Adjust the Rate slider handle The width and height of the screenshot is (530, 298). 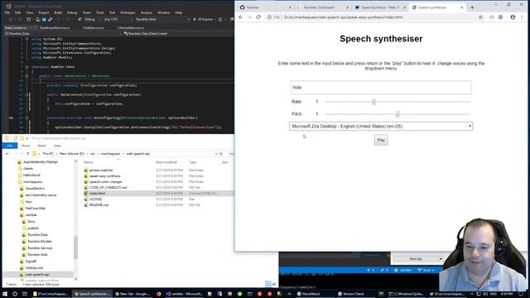[x=373, y=102]
